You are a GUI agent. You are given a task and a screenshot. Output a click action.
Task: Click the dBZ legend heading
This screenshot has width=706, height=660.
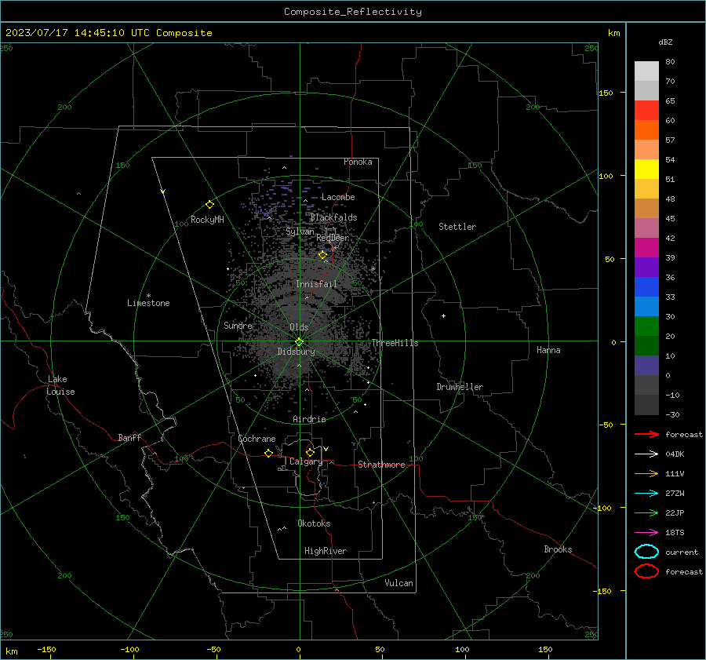point(665,42)
